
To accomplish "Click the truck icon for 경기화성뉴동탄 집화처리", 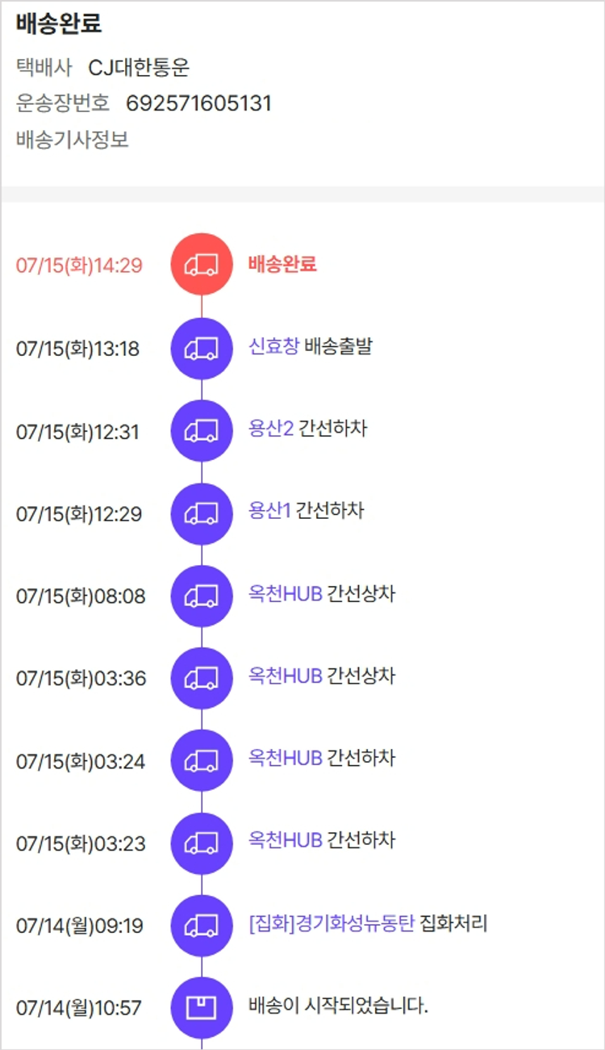I will (x=202, y=925).
